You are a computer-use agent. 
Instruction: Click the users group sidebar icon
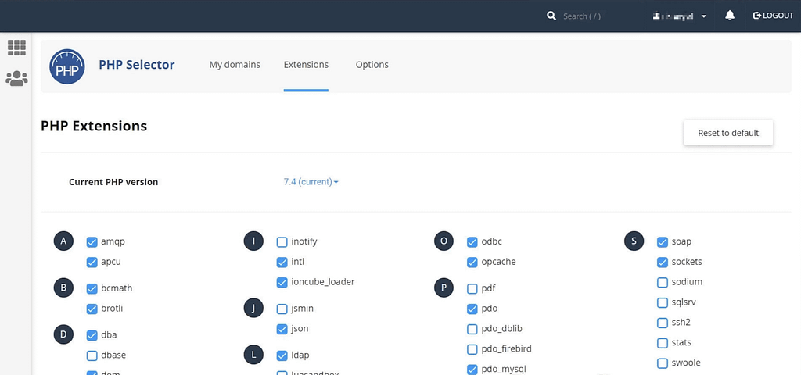coord(16,78)
